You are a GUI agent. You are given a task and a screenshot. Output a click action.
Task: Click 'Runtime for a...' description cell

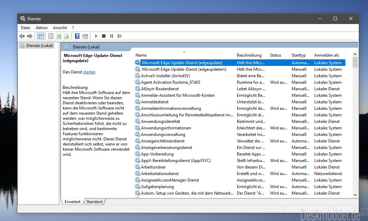point(251,82)
